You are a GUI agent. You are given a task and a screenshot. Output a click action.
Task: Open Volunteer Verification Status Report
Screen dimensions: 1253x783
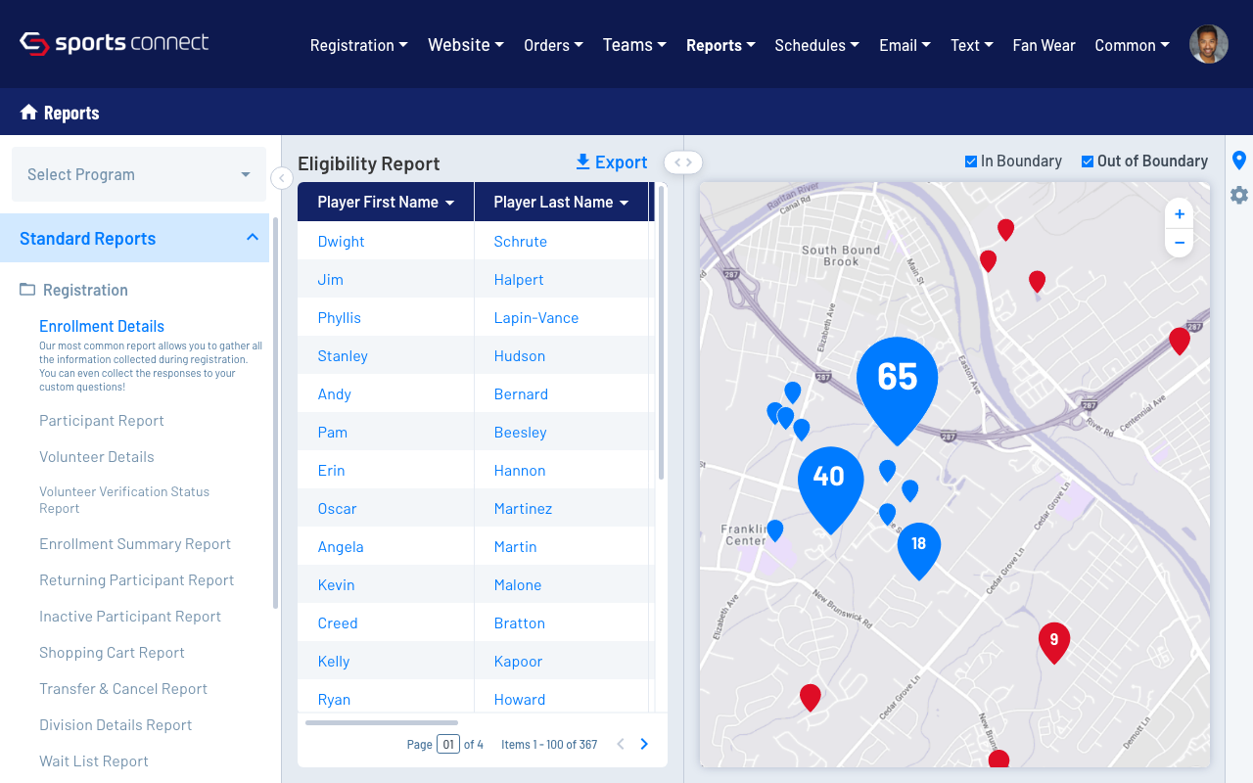pyautogui.click(x=124, y=500)
